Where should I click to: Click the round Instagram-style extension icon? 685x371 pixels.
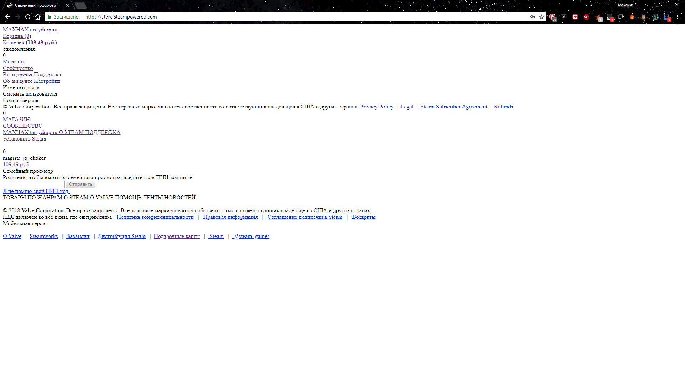pyautogui.click(x=644, y=17)
